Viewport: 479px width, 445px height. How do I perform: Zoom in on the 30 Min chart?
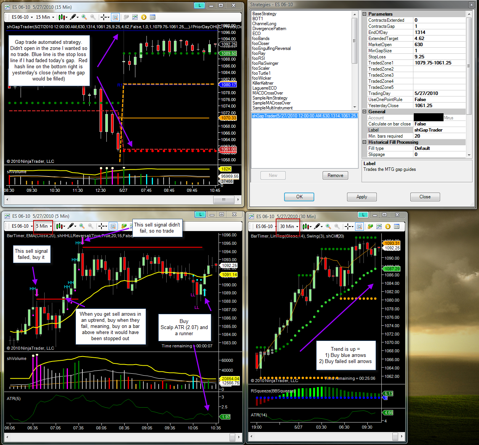coord(328,227)
